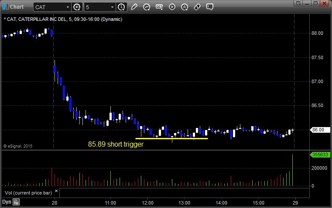Click the 14:00 time axis label
Viewport: 332px width, 208px height.
click(x=222, y=203)
